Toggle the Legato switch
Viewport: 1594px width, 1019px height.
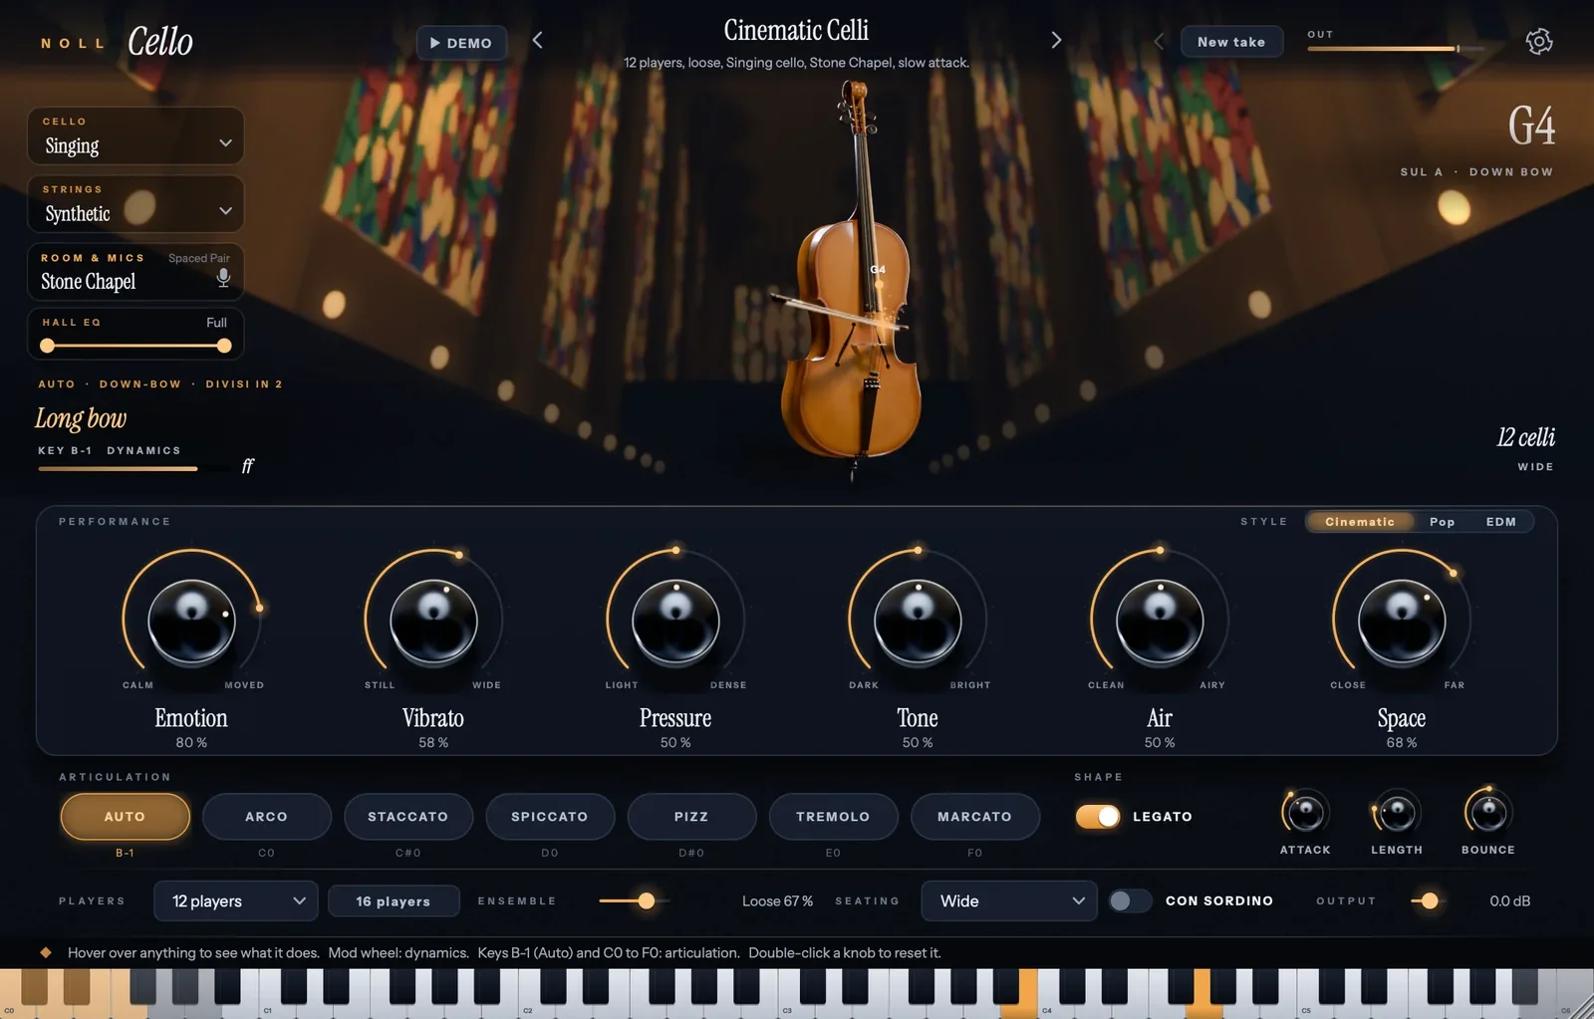(1098, 817)
